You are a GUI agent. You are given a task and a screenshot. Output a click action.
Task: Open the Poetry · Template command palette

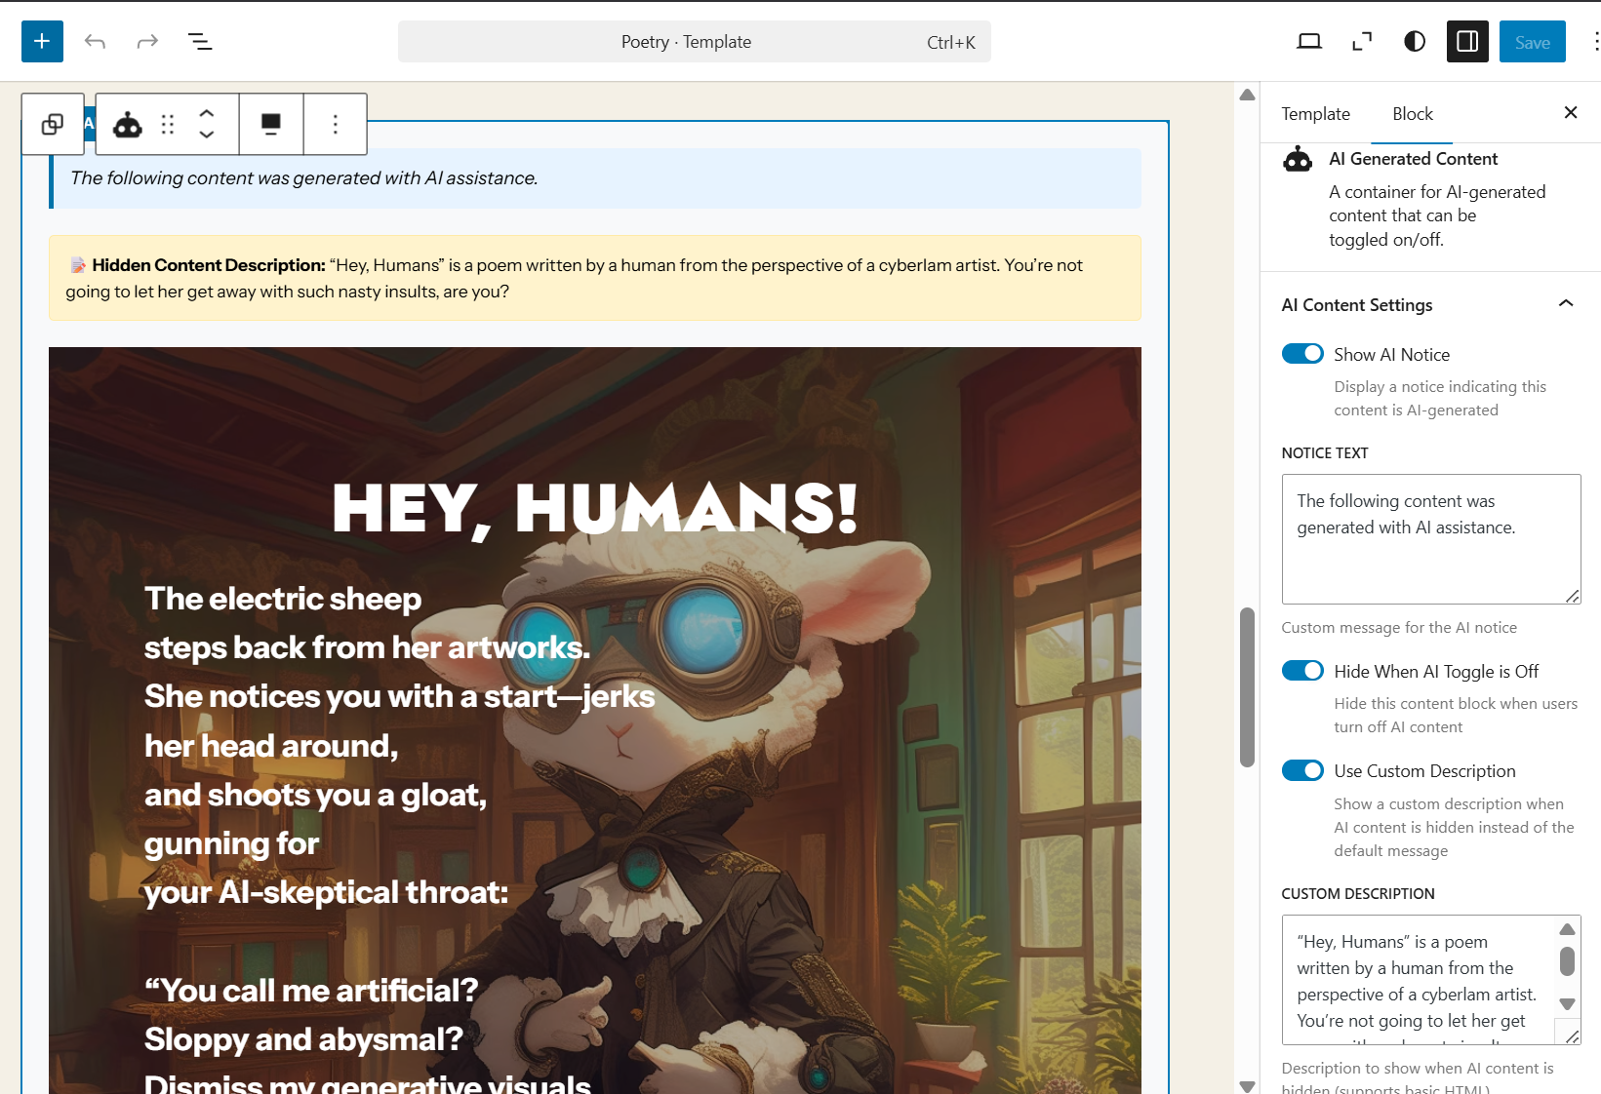coord(694,42)
